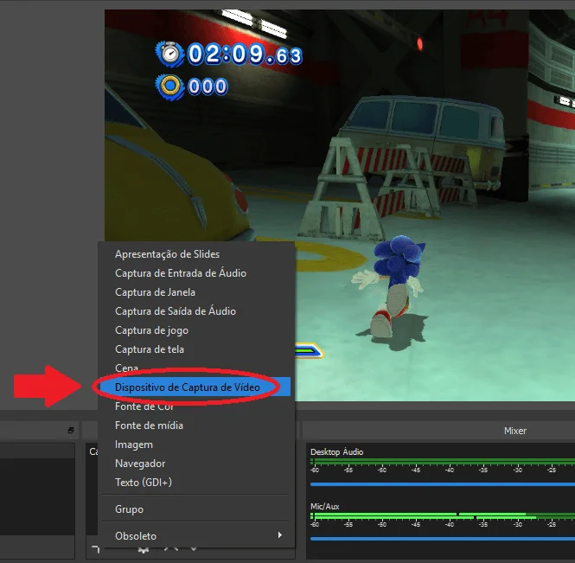Adjust the Desktop Áudio volume slider
Screen dimensions: 575x563
pos(442,484)
